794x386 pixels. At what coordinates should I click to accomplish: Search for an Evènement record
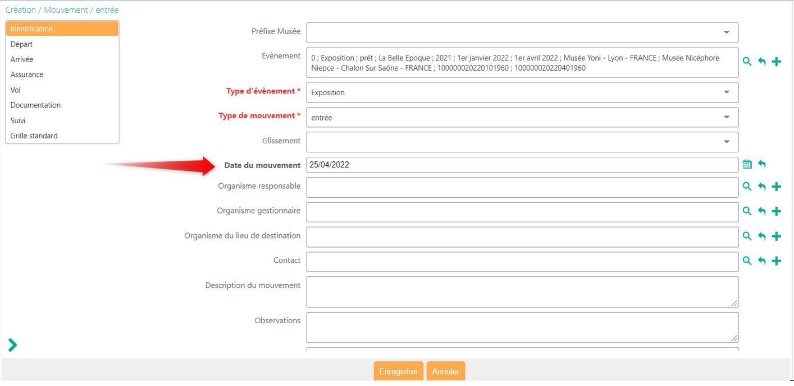[747, 62]
